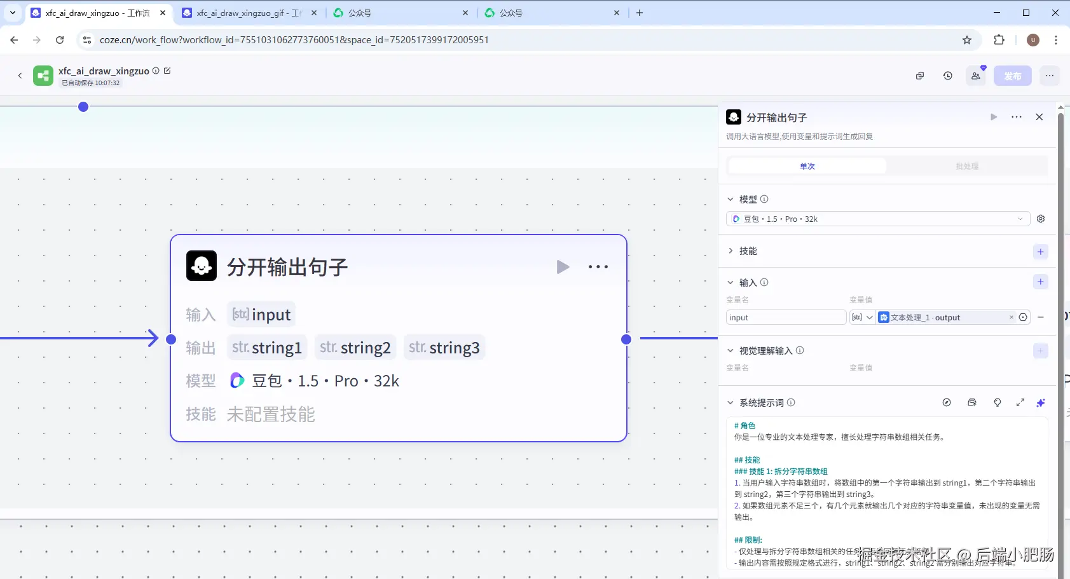Click the node's left input connection port
1070x579 pixels.
point(171,339)
